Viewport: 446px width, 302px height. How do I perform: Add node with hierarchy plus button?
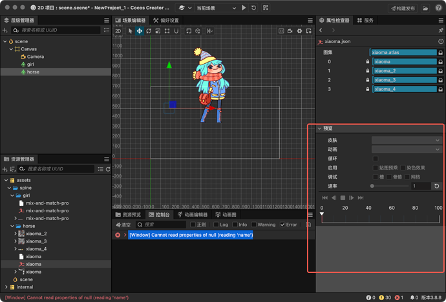pos(5,30)
